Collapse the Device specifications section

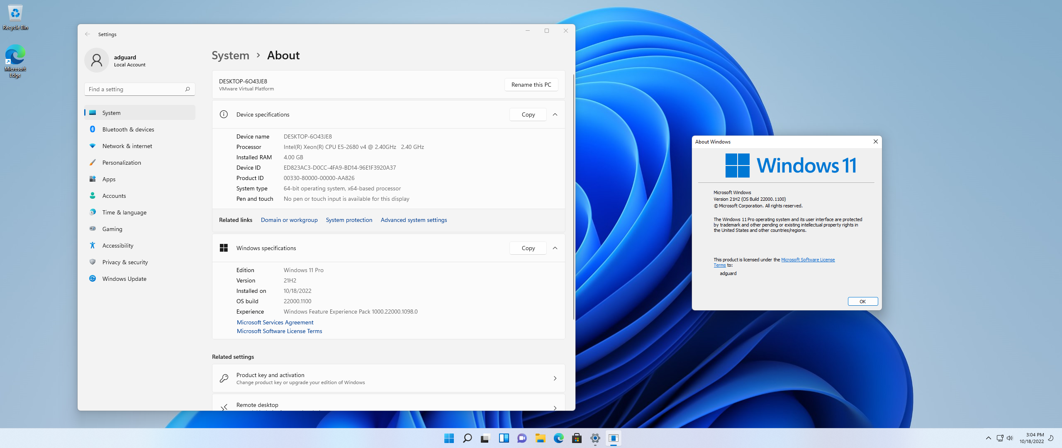pyautogui.click(x=555, y=114)
